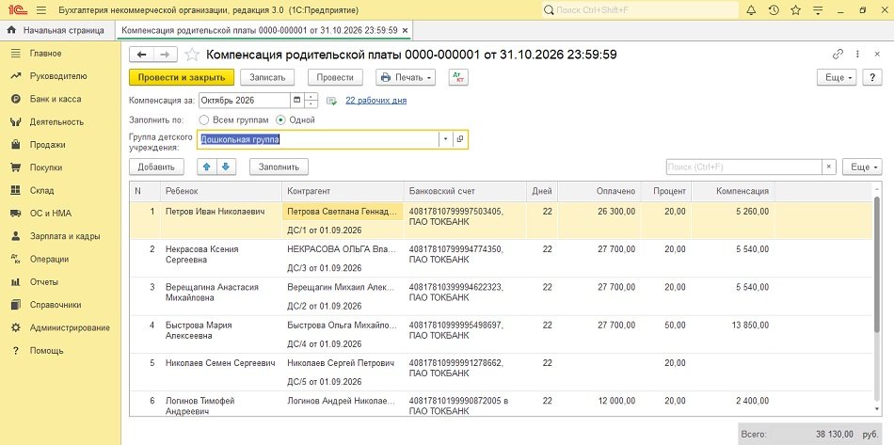Click Провести button

tap(335, 77)
